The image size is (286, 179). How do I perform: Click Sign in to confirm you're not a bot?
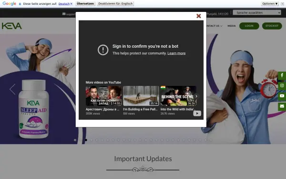(x=145, y=46)
